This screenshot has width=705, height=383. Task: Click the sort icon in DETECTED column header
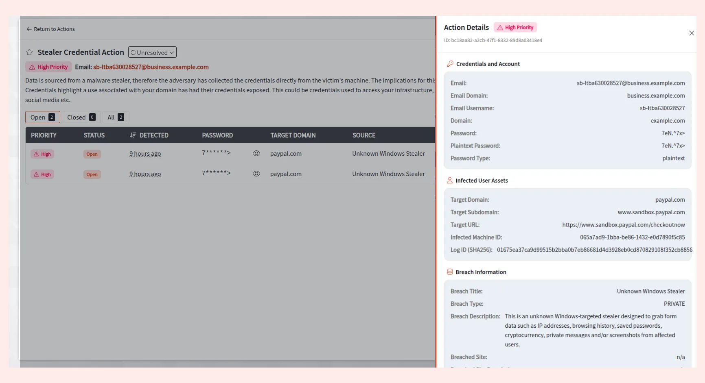point(133,135)
